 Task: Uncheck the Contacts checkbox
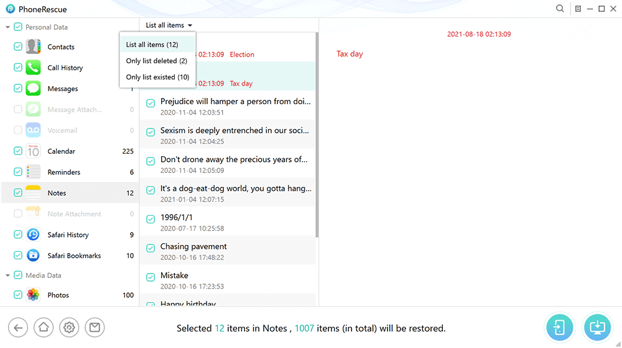tap(18, 47)
